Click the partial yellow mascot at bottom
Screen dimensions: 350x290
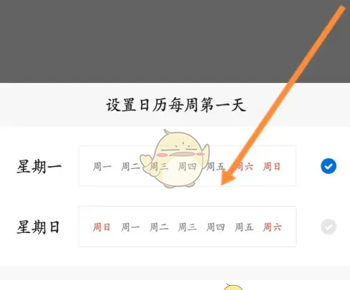[233, 286]
